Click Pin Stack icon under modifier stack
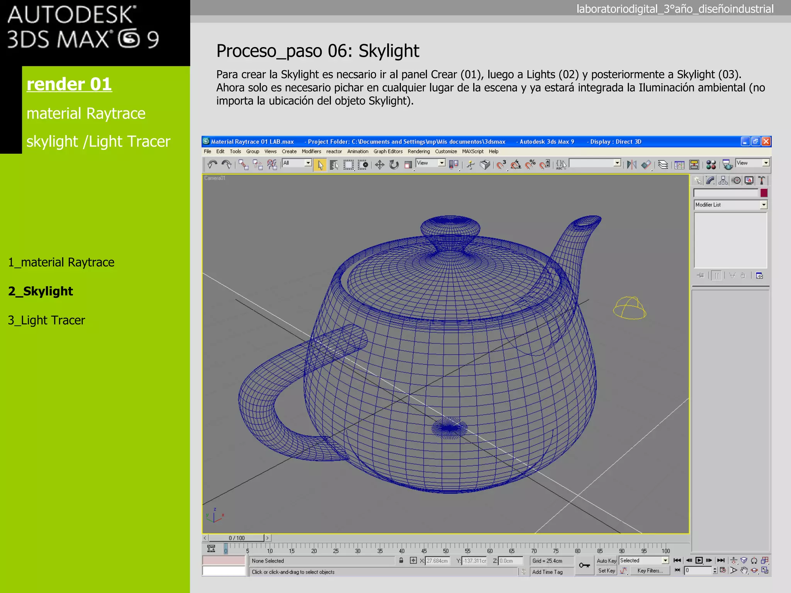Viewport: 791px width, 593px height. 701,276
